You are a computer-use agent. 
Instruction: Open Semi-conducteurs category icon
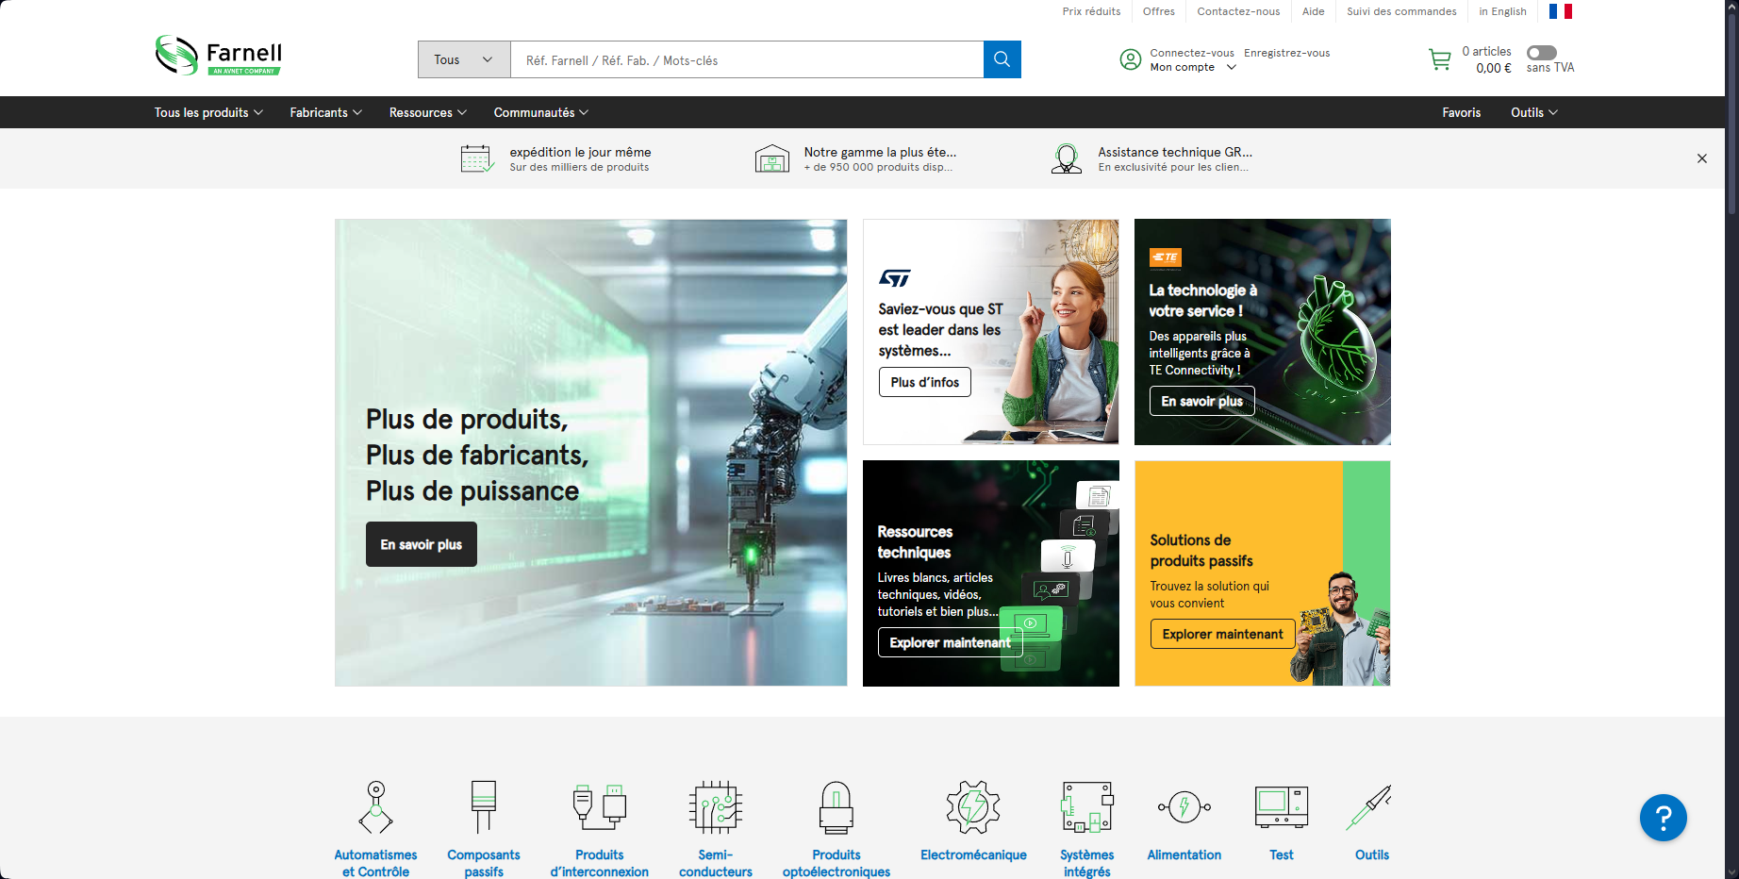pos(716,806)
